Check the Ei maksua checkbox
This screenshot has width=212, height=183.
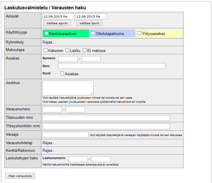(x=84, y=50)
